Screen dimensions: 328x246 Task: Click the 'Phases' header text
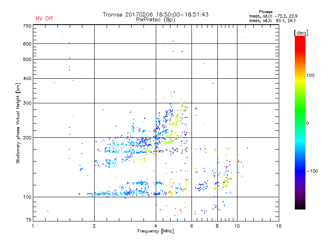[x=265, y=12]
